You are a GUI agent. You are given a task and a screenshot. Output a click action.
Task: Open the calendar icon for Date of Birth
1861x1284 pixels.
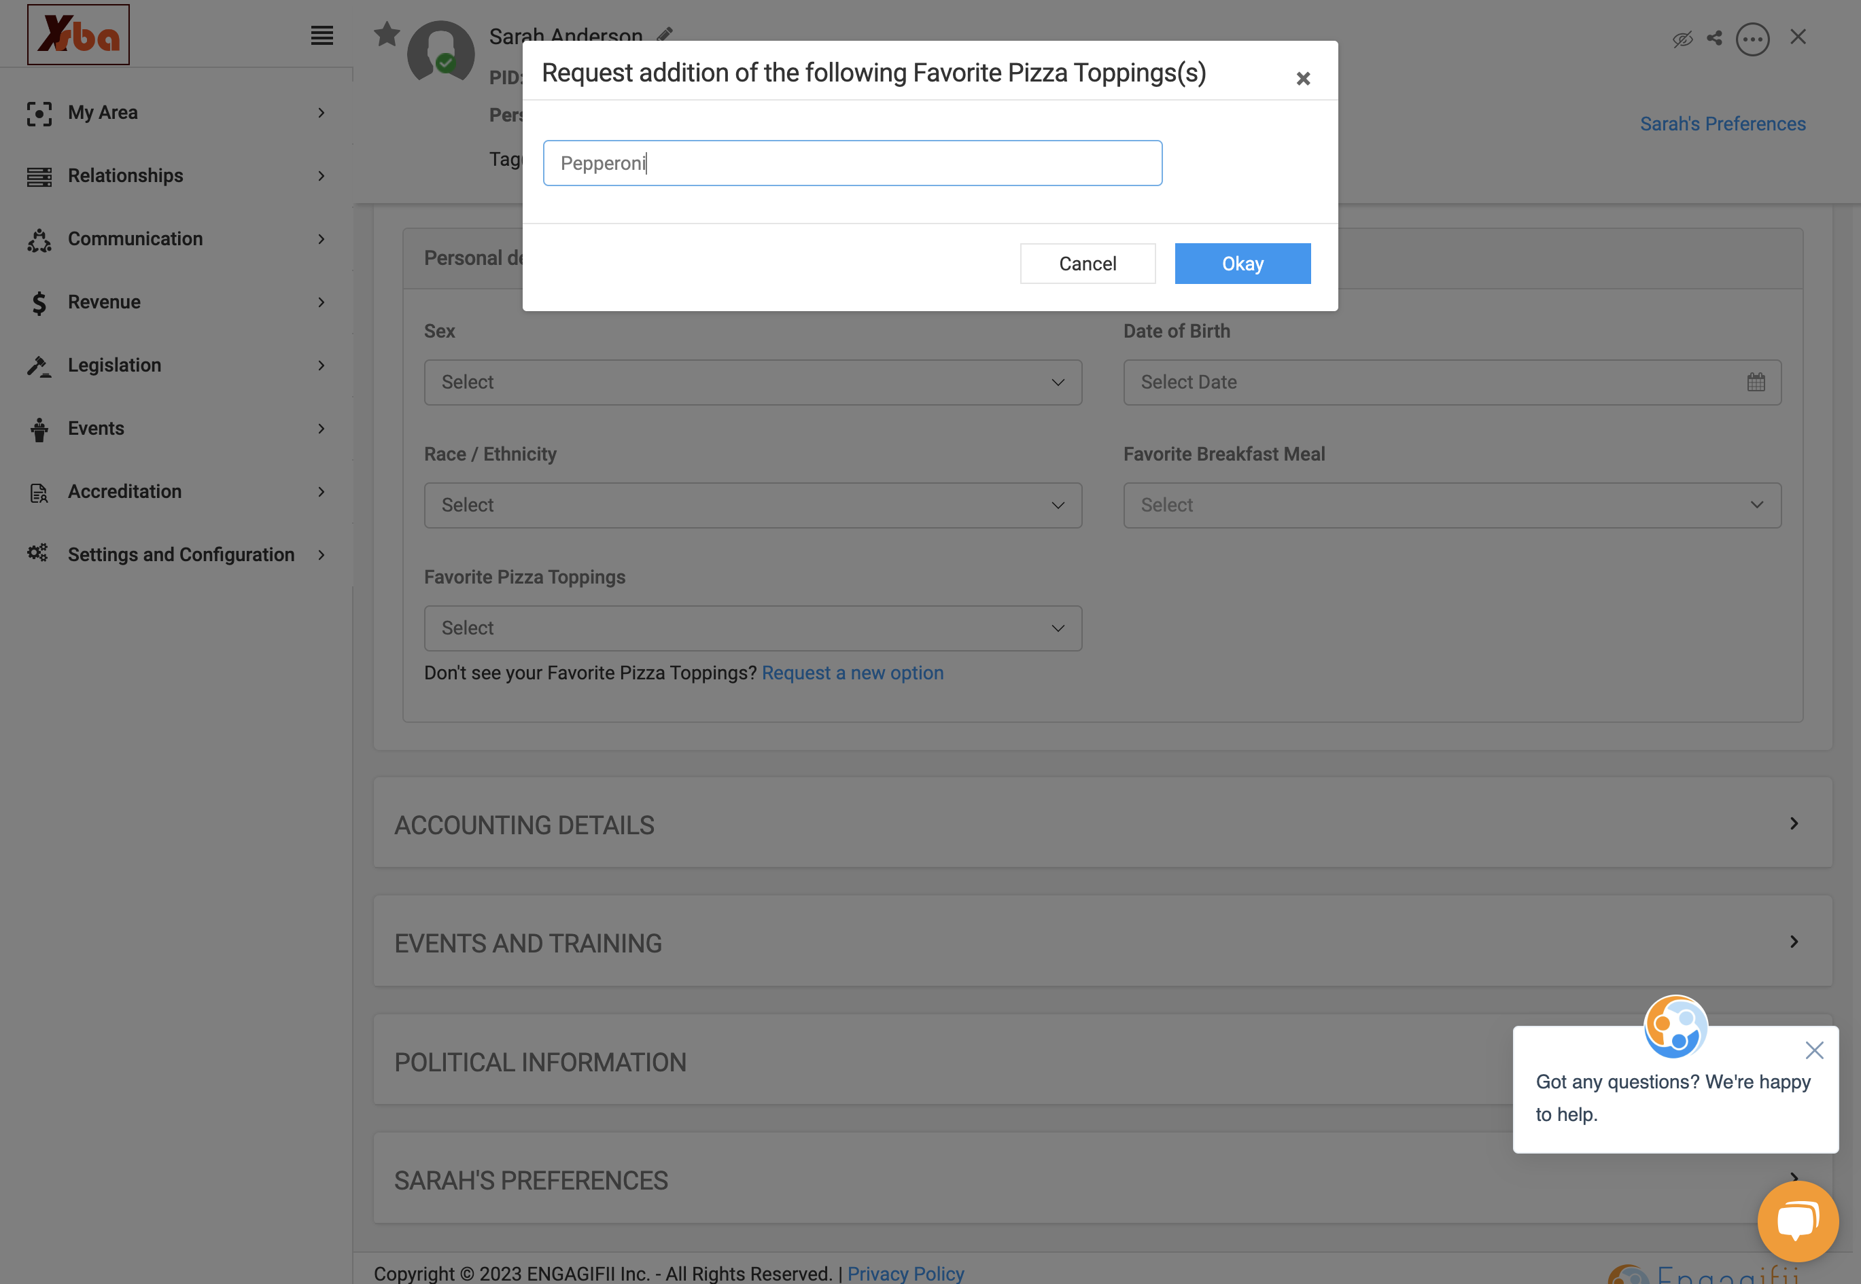pos(1756,382)
